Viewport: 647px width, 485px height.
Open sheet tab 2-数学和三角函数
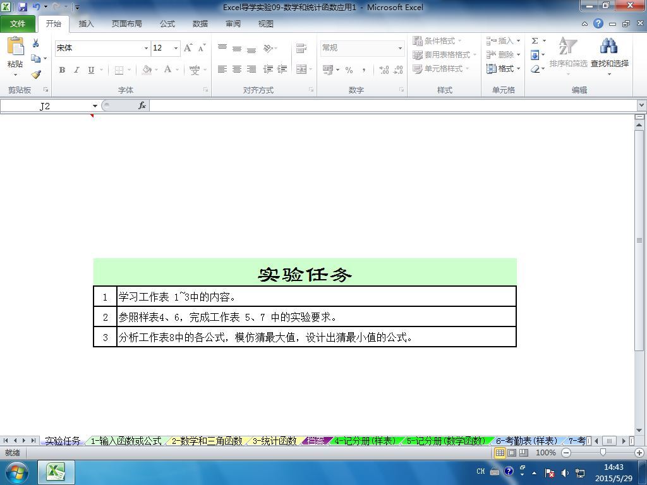click(x=207, y=441)
